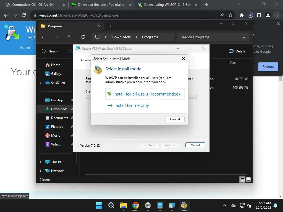Screen dimensions: 283x212
Task: Click Downloads in the Explorer breadcrumb
Action: 121,37
